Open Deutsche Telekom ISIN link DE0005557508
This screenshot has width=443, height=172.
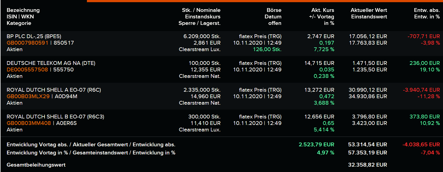tap(27, 70)
